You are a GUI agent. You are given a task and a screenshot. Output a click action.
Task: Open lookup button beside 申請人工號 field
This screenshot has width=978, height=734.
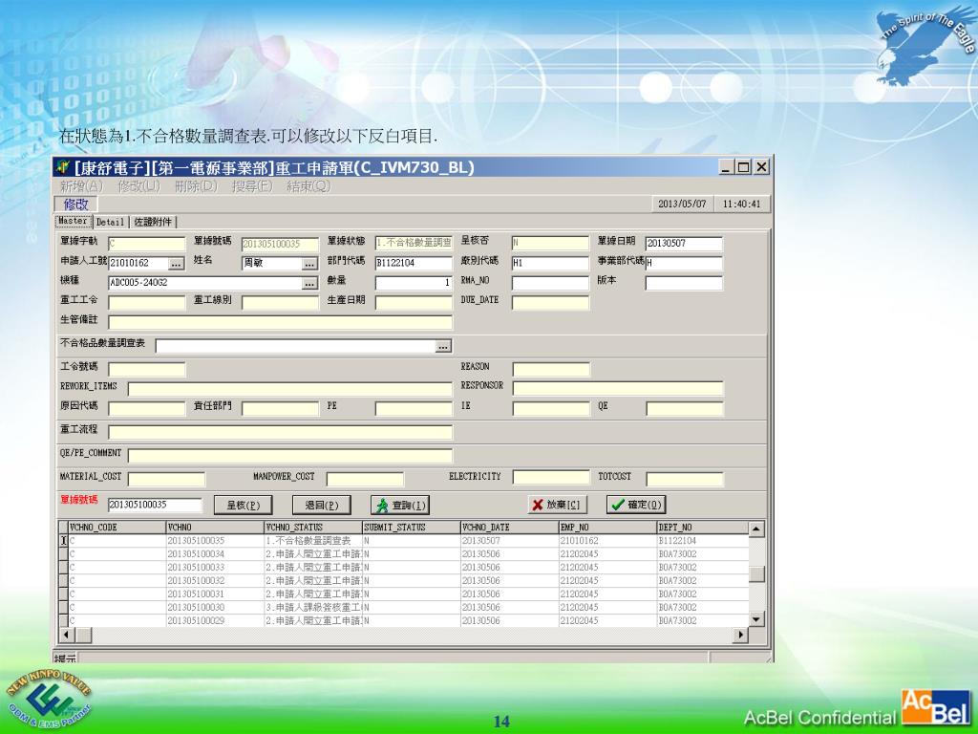[177, 264]
